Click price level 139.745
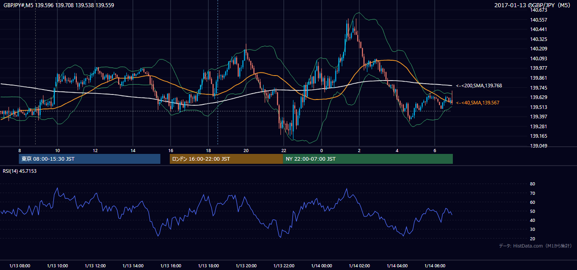The image size is (577, 270). 539,88
